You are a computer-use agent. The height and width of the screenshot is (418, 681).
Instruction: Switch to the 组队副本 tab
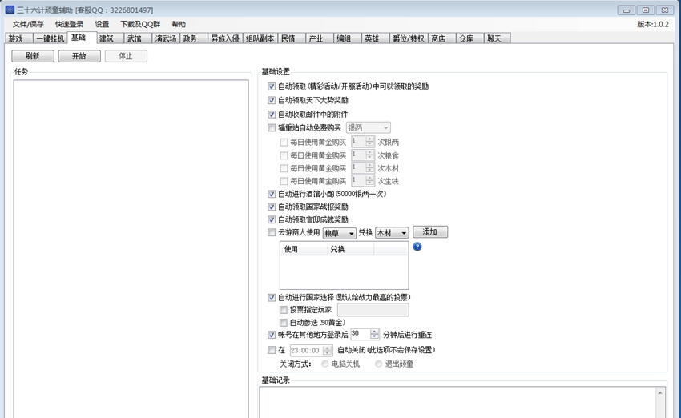tap(260, 38)
